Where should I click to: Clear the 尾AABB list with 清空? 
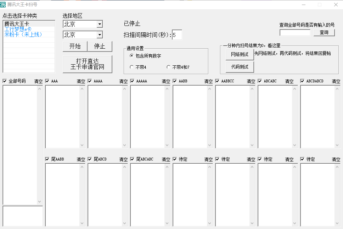[81, 159]
